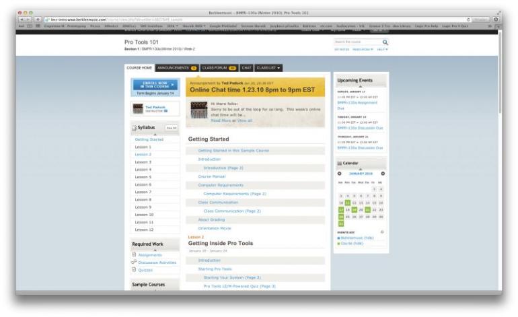Open the About Grading link
Viewport: 518px width, 317px height.
click(211, 219)
